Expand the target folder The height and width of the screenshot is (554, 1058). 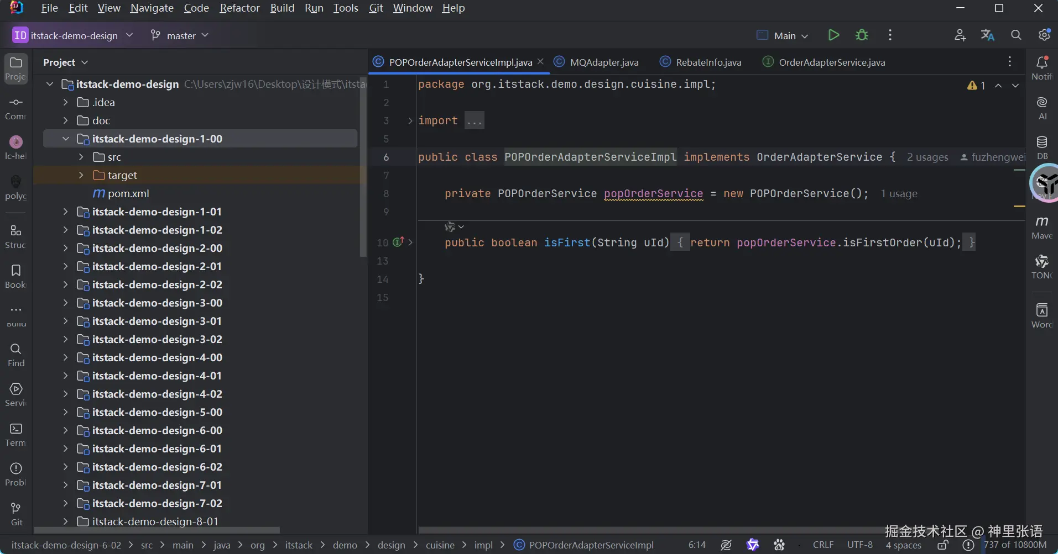81,175
